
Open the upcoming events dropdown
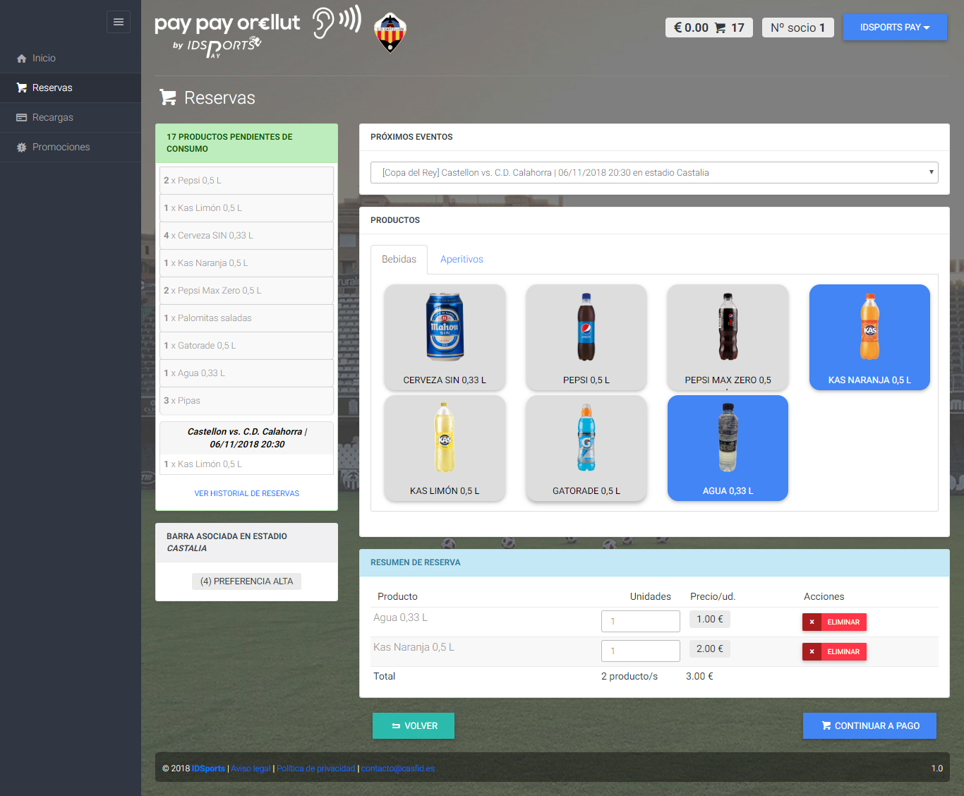click(654, 173)
